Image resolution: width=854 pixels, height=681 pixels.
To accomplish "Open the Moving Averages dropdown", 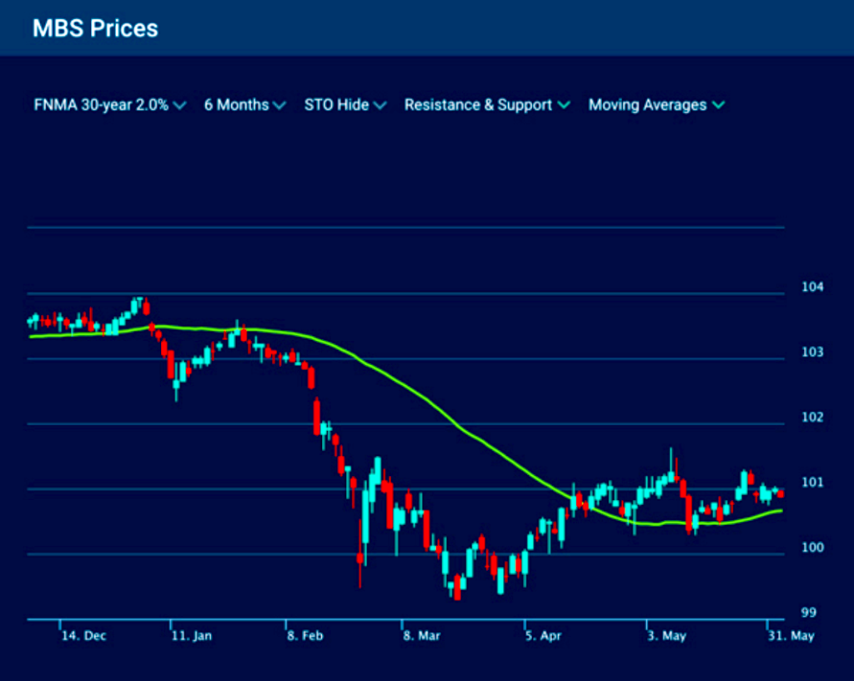I will (656, 105).
